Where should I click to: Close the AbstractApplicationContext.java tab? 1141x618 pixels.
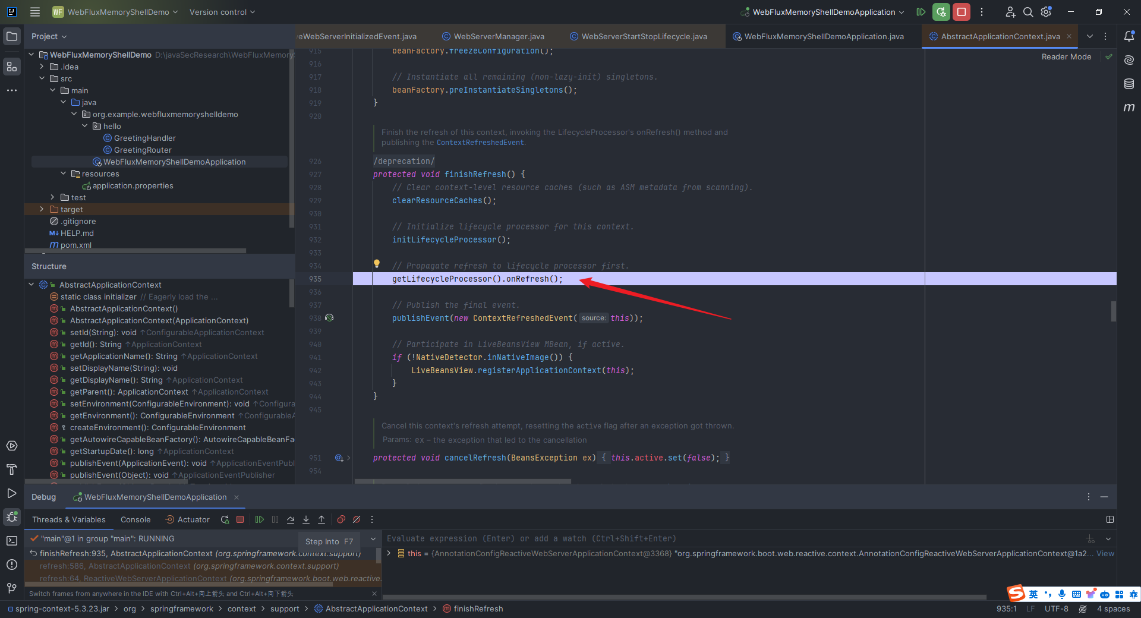point(1069,36)
